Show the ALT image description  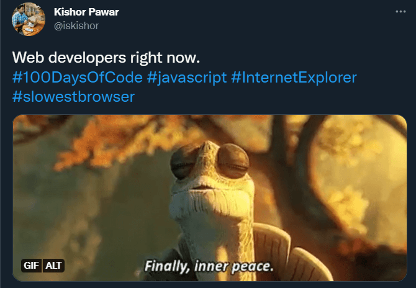pos(53,266)
